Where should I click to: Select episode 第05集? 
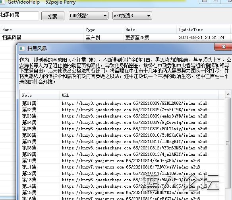(29, 129)
